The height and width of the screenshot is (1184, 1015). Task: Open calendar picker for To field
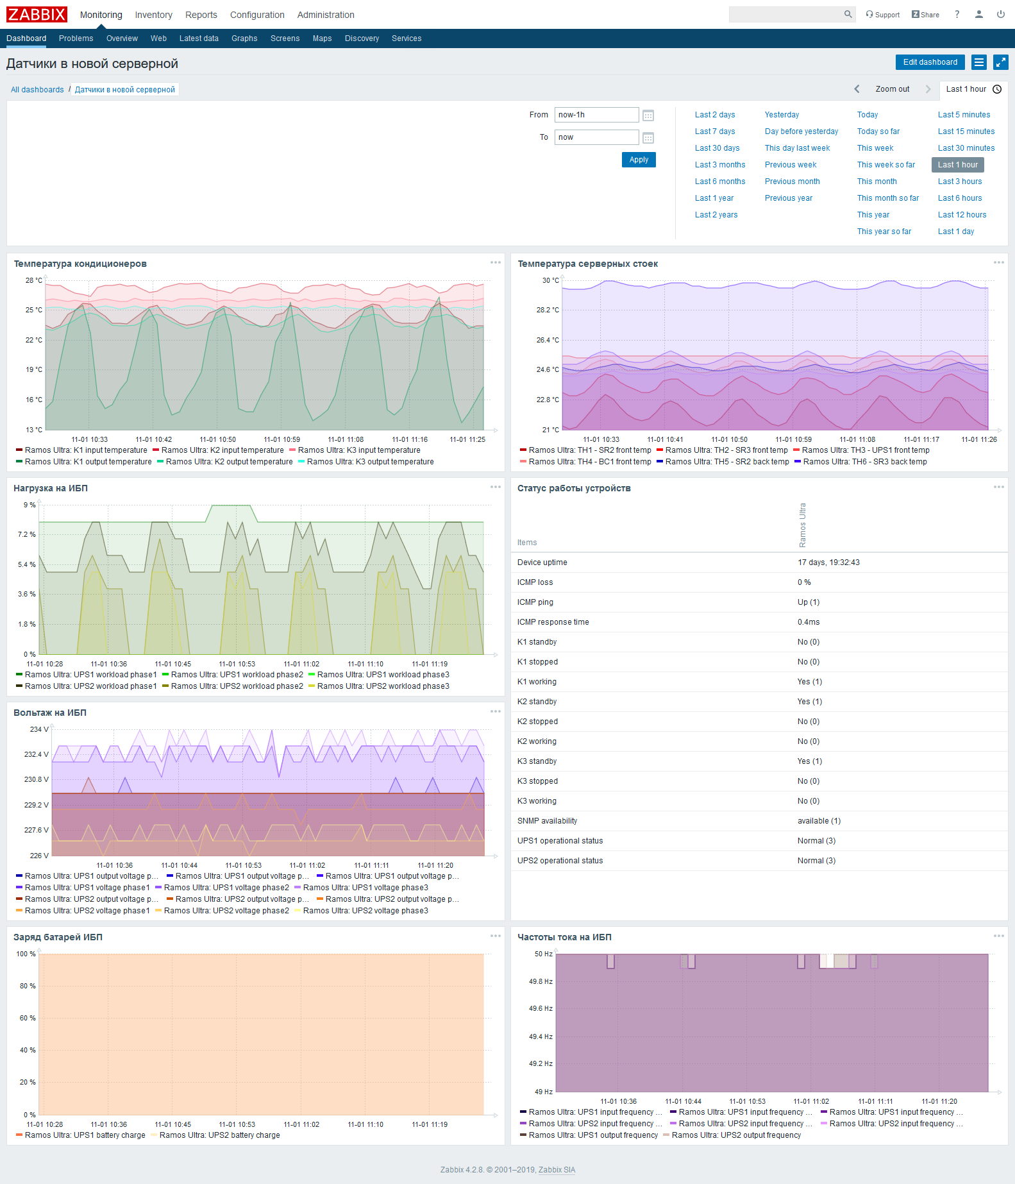648,138
